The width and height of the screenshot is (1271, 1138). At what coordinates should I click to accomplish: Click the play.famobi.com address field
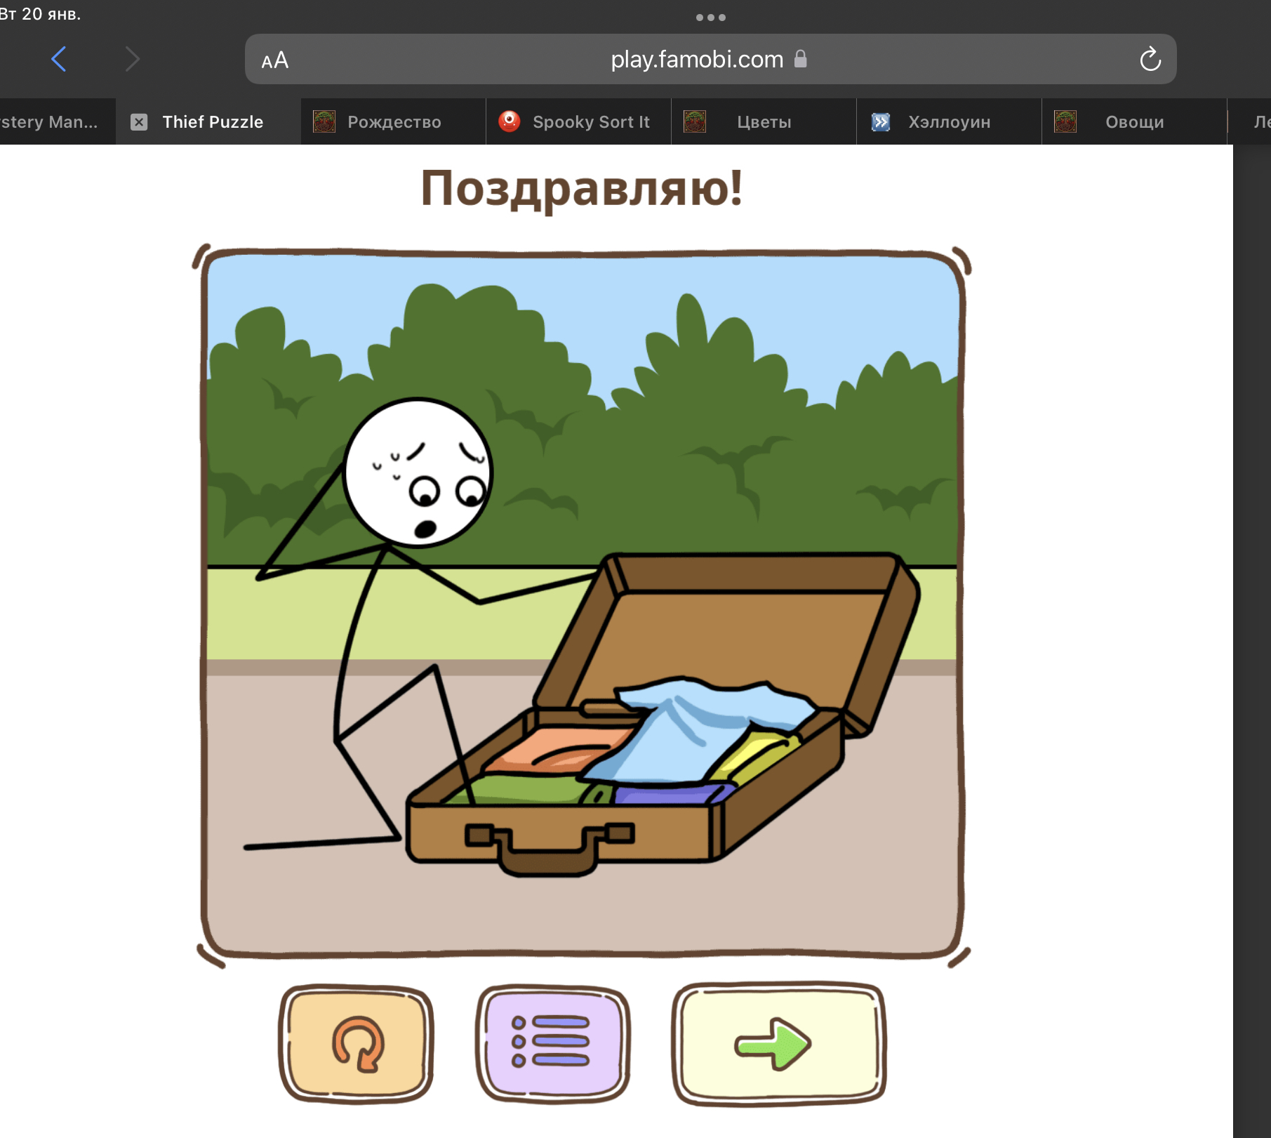pos(696,60)
